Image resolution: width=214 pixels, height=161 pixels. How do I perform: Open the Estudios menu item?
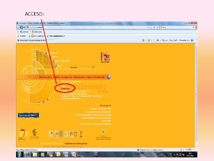pos(57,77)
